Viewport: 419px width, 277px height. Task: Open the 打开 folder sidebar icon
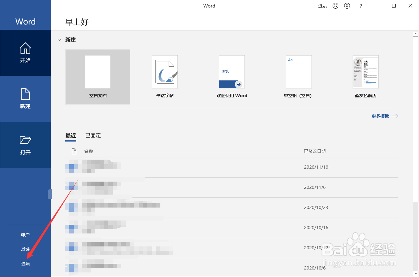coord(25,145)
